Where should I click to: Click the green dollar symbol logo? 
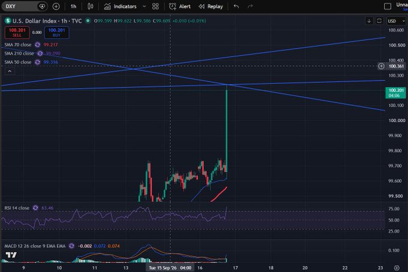click(8, 21)
